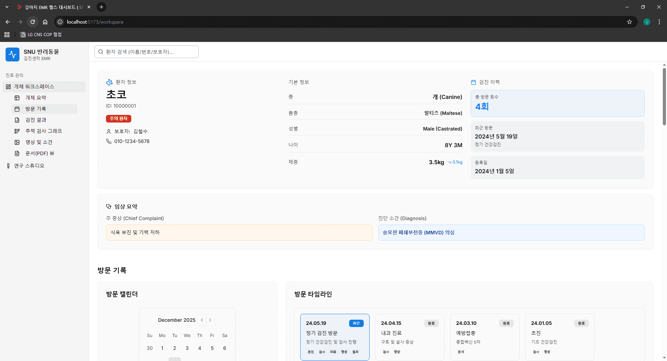Open the 24.04.15 내과 진료 visit card
The height and width of the screenshot is (361, 667).
[x=410, y=337]
